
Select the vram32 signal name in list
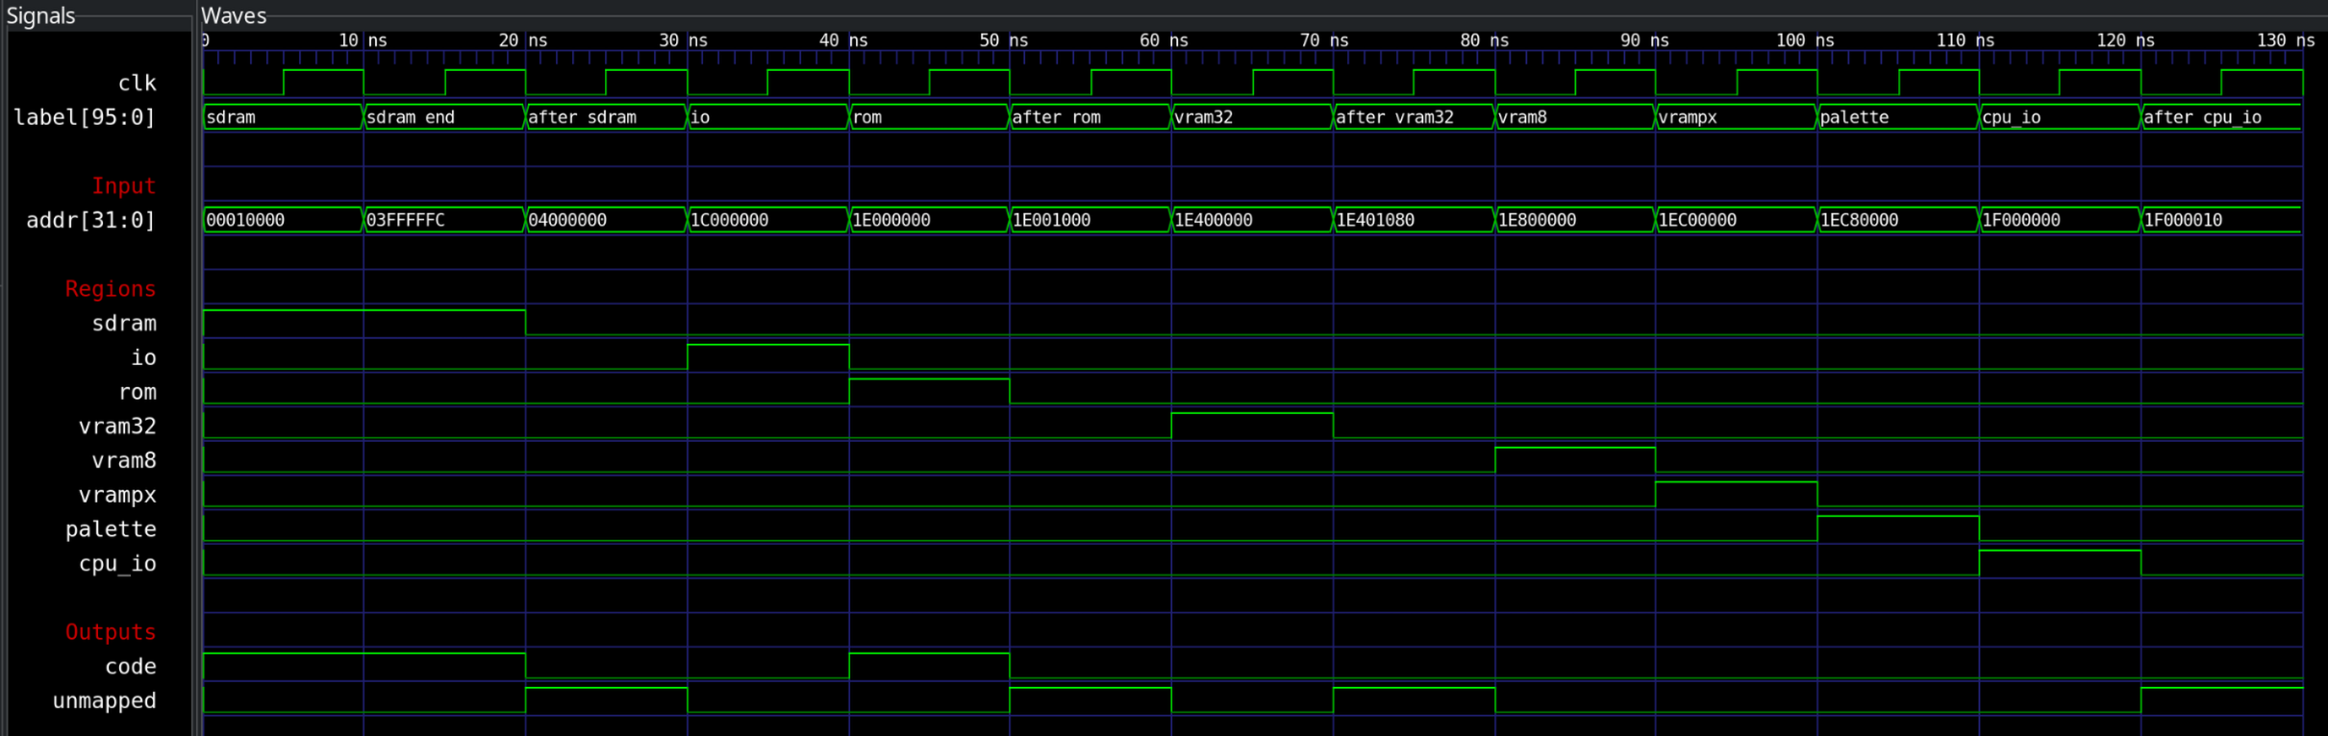click(116, 426)
